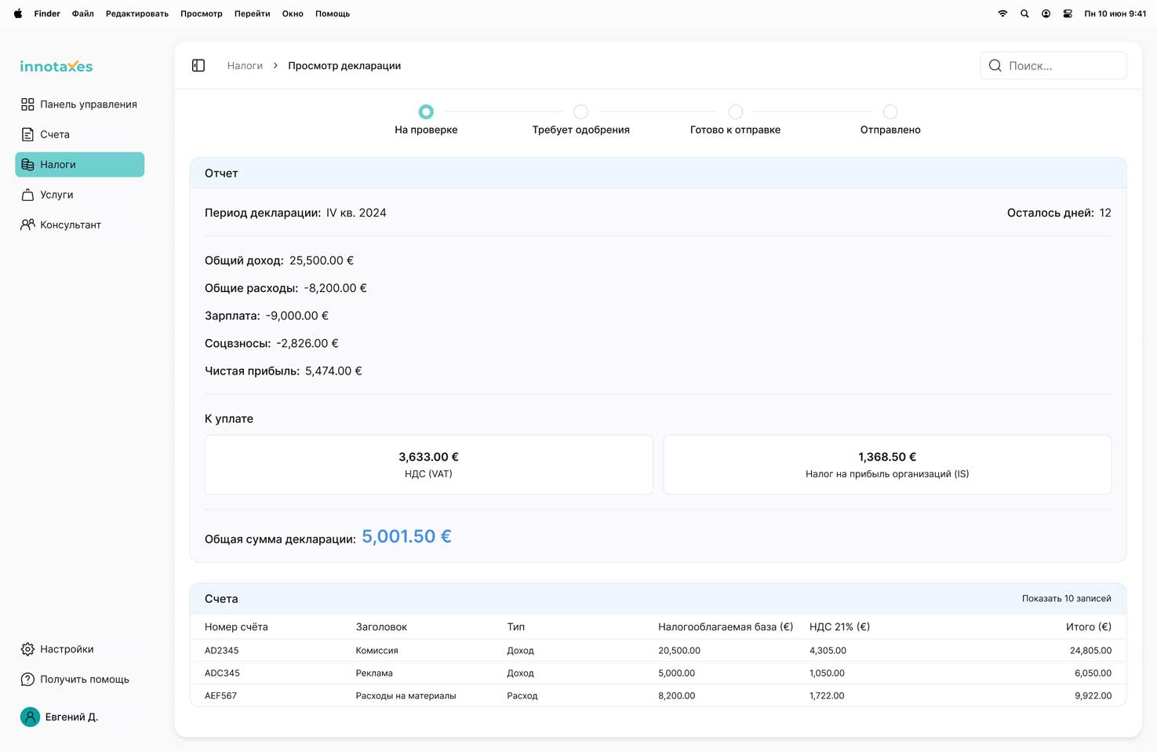1157x752 pixels.
Task: Click the Поиск search field
Action: [1063, 66]
